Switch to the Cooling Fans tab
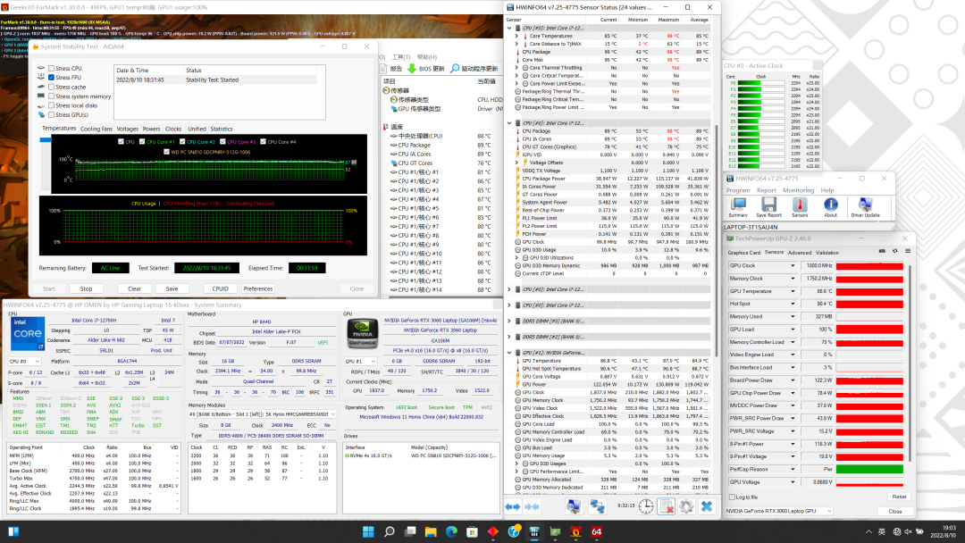 click(96, 129)
